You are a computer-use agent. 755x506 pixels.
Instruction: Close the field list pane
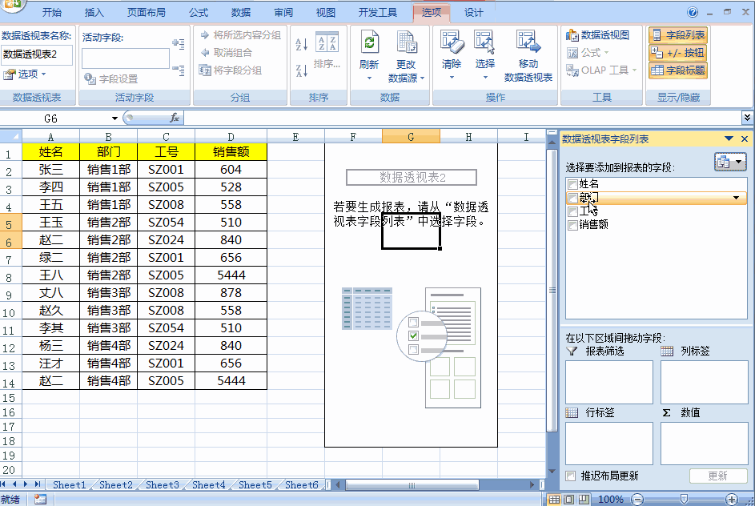[x=745, y=139]
